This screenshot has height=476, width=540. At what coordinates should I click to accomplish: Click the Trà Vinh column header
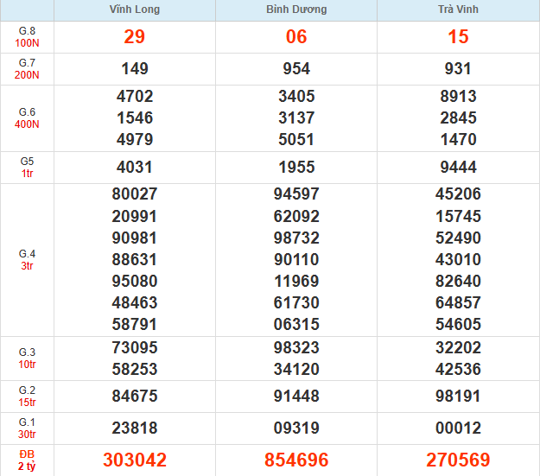tap(458, 10)
